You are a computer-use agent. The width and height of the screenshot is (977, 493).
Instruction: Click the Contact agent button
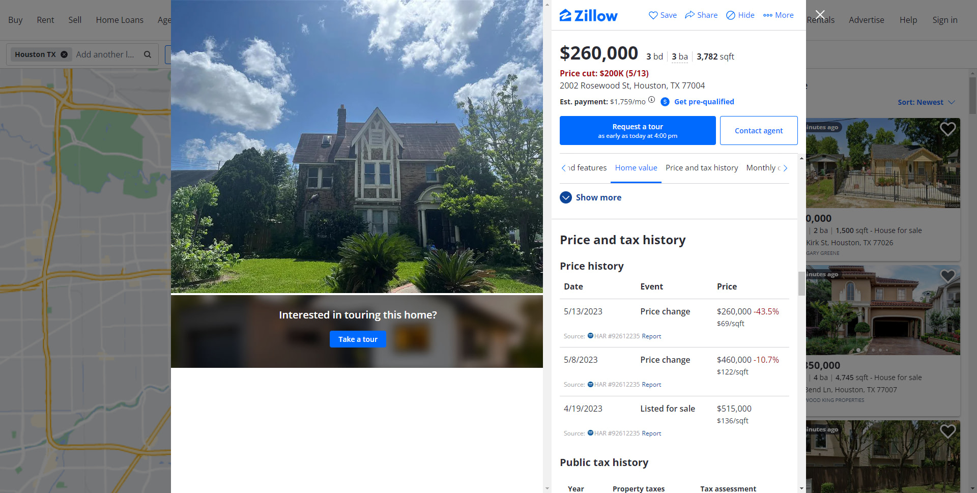[x=759, y=131]
